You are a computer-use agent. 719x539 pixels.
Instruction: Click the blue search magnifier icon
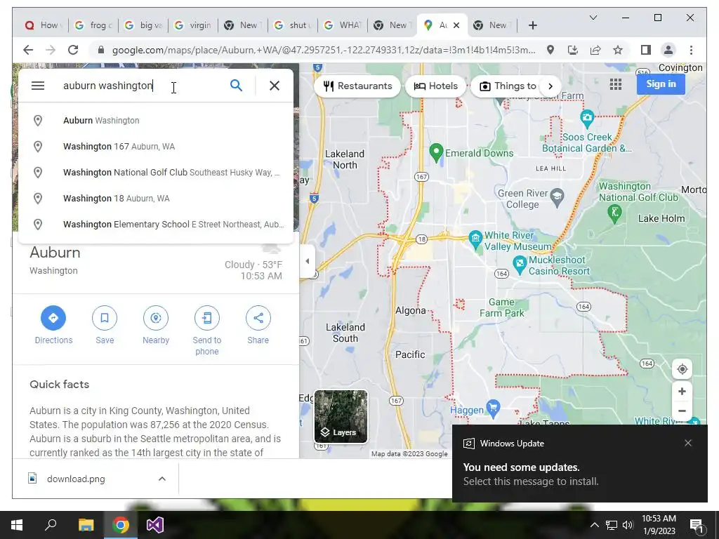point(236,85)
